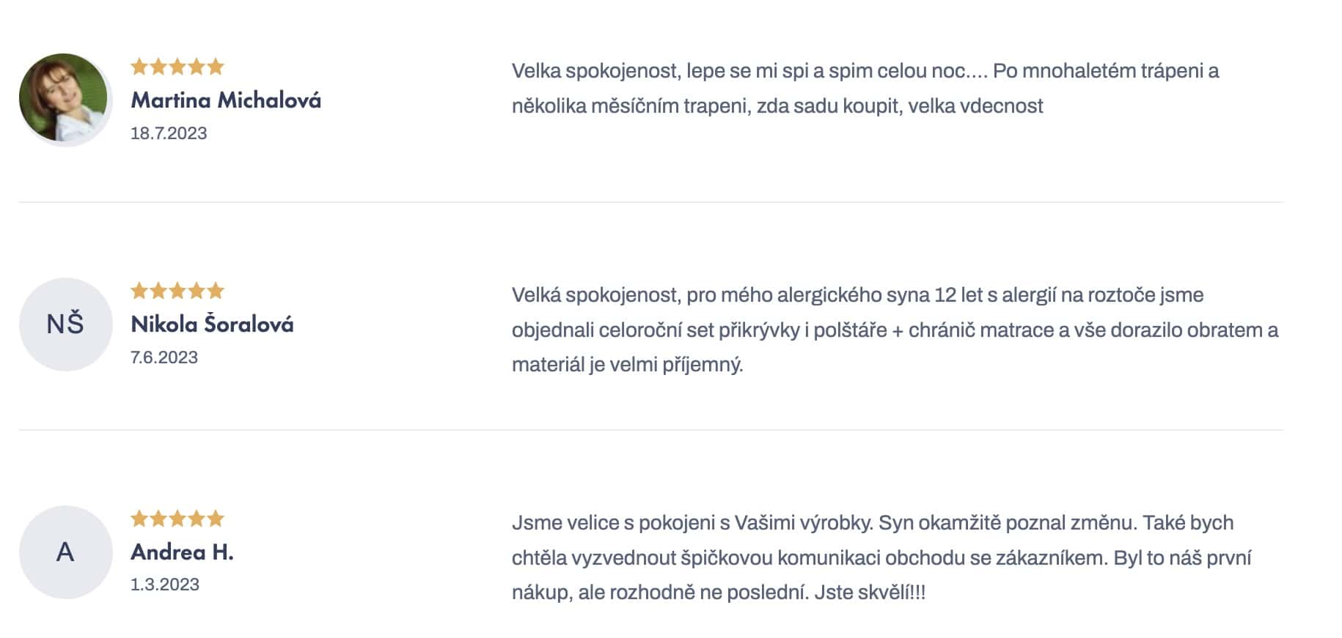Image resolution: width=1342 pixels, height=638 pixels.
Task: Click fifth star of Martina Michalová's rating
Action: pyautogui.click(x=216, y=67)
